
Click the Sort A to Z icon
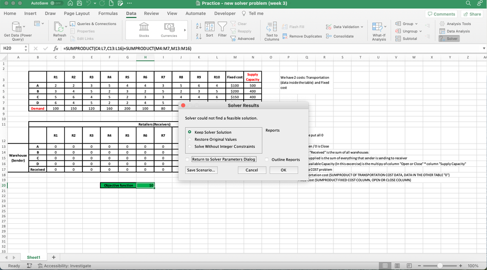click(x=199, y=26)
